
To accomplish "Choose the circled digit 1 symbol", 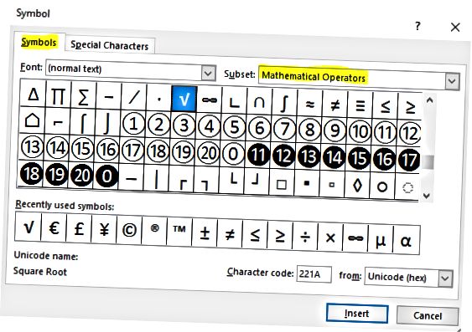I will [x=133, y=124].
